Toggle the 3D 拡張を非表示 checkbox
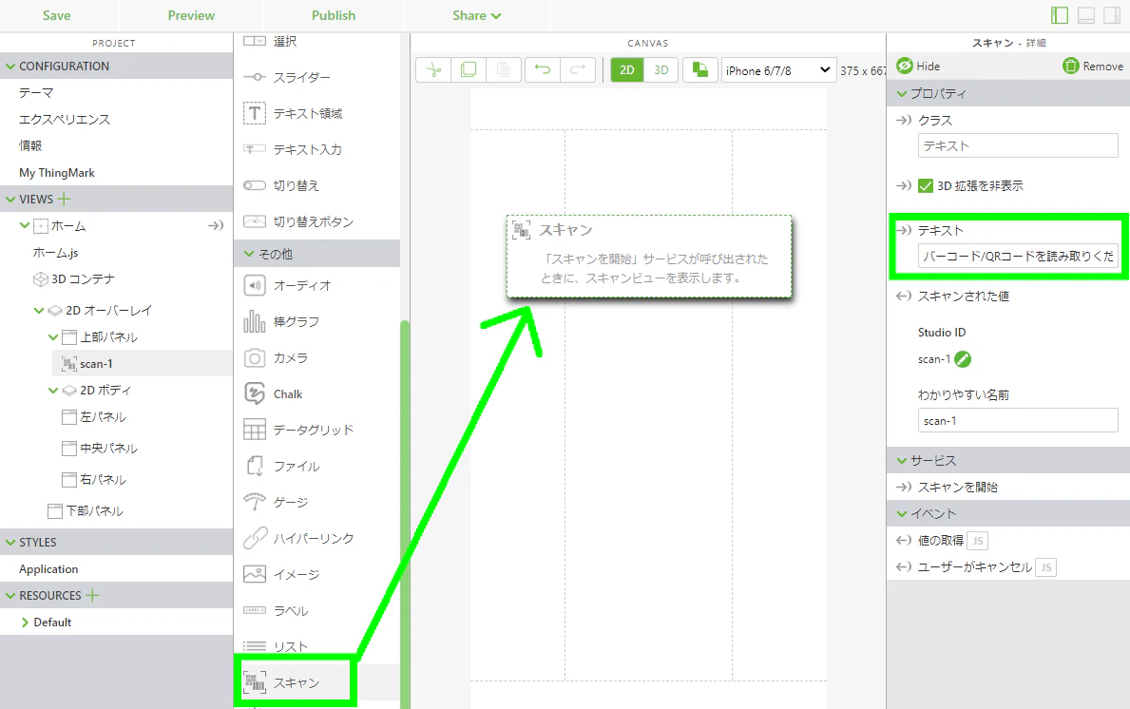Image resolution: width=1130 pixels, height=709 pixels. (926, 186)
